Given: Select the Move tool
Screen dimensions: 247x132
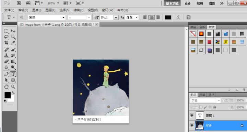Looking at the screenshot, I should [x=13, y=31].
